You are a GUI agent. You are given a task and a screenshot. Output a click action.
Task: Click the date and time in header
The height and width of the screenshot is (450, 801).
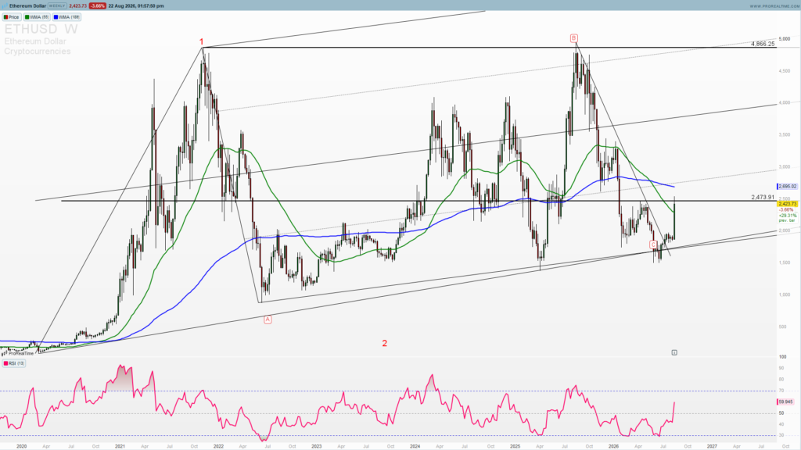pyautogui.click(x=136, y=5)
